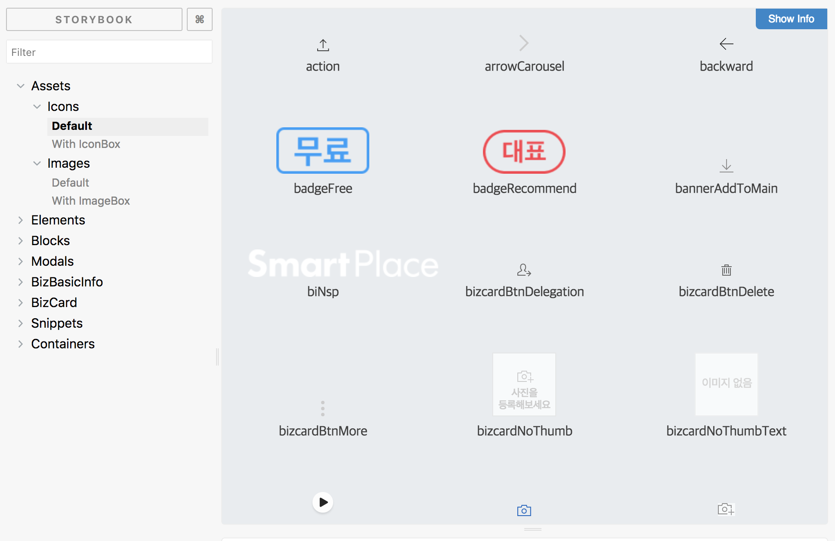Screen dimensions: 835x541
Task: Select the With IconBox story
Action: point(86,144)
